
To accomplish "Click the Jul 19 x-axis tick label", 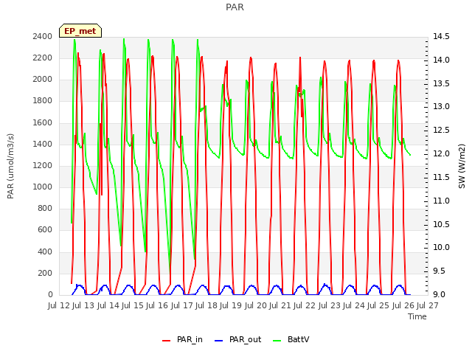I will [231, 305].
